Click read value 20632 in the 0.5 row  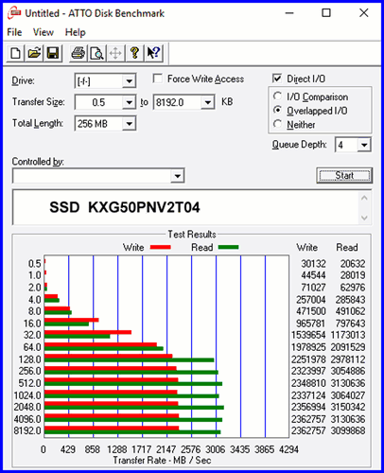tap(353, 264)
